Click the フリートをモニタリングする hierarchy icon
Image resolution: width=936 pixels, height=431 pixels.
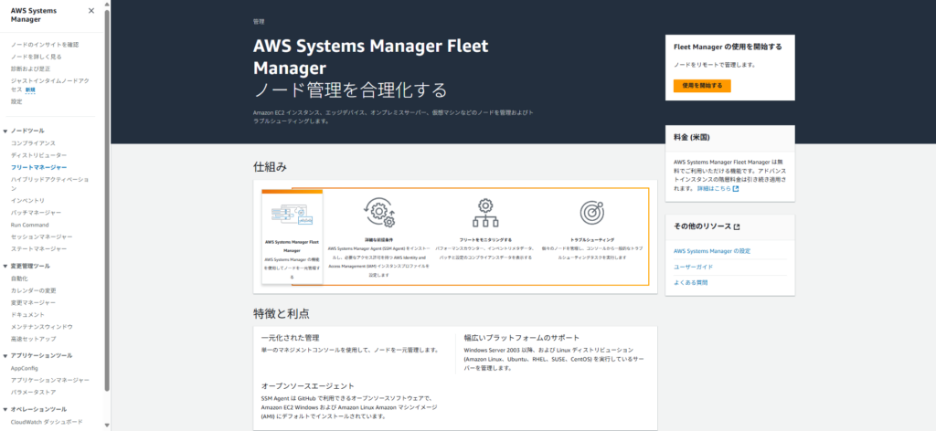point(485,214)
